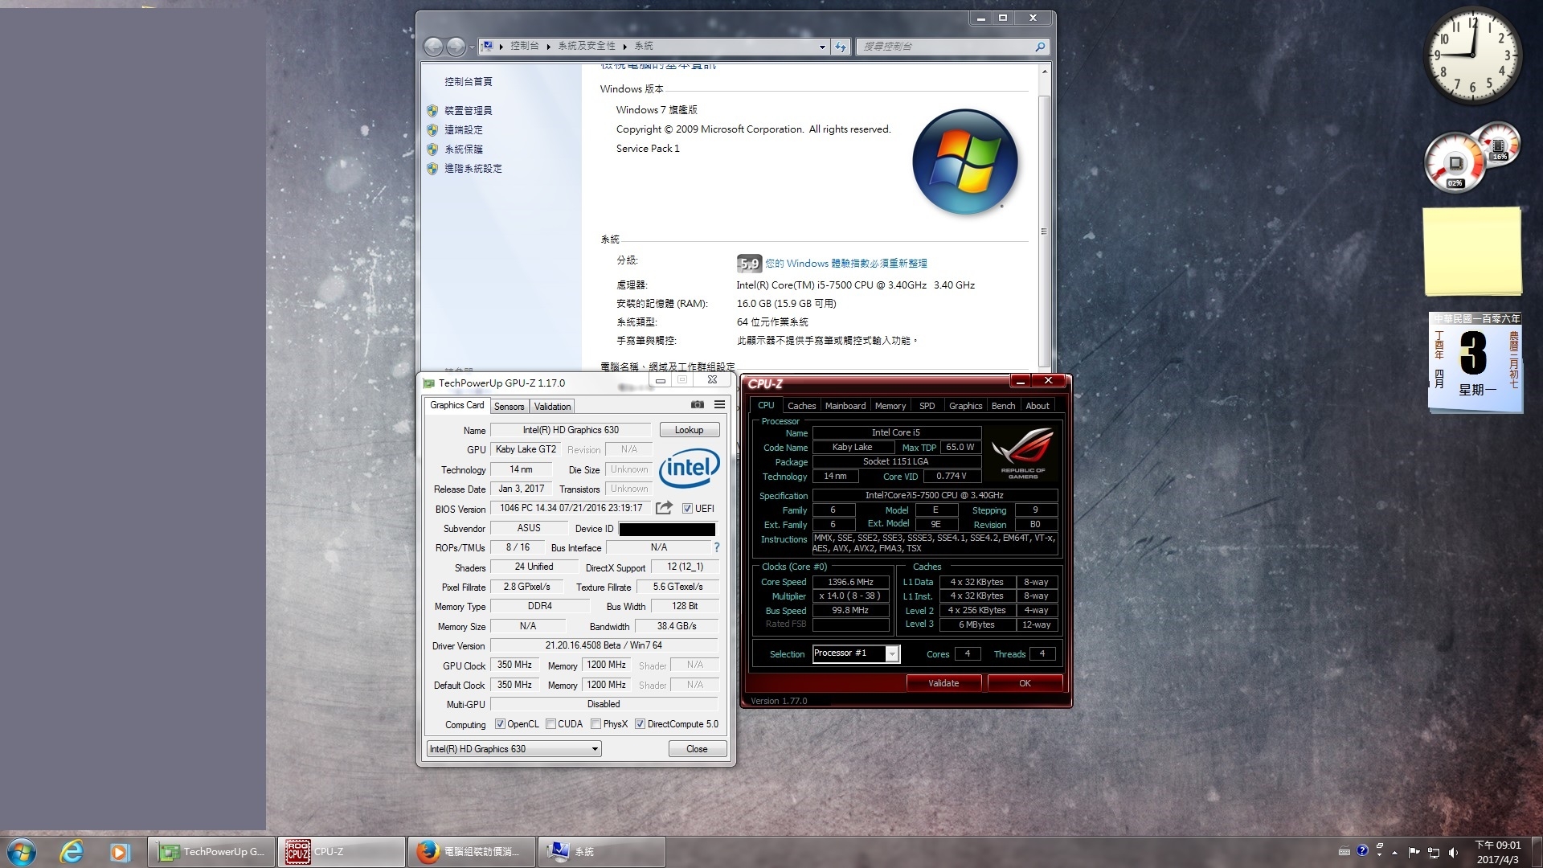This screenshot has width=1543, height=868.
Task: Show hidden tray icons arrow
Action: coord(1394,852)
